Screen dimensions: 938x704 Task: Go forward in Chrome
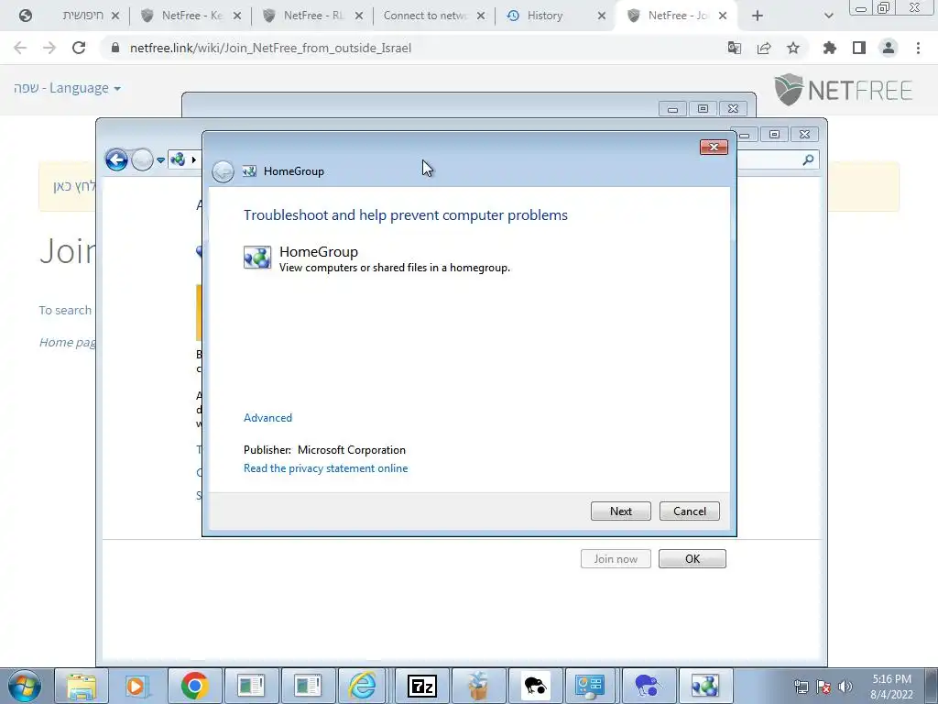point(49,48)
